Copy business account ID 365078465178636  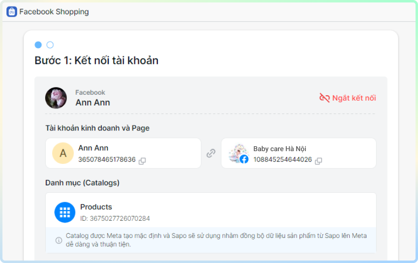[142, 160]
